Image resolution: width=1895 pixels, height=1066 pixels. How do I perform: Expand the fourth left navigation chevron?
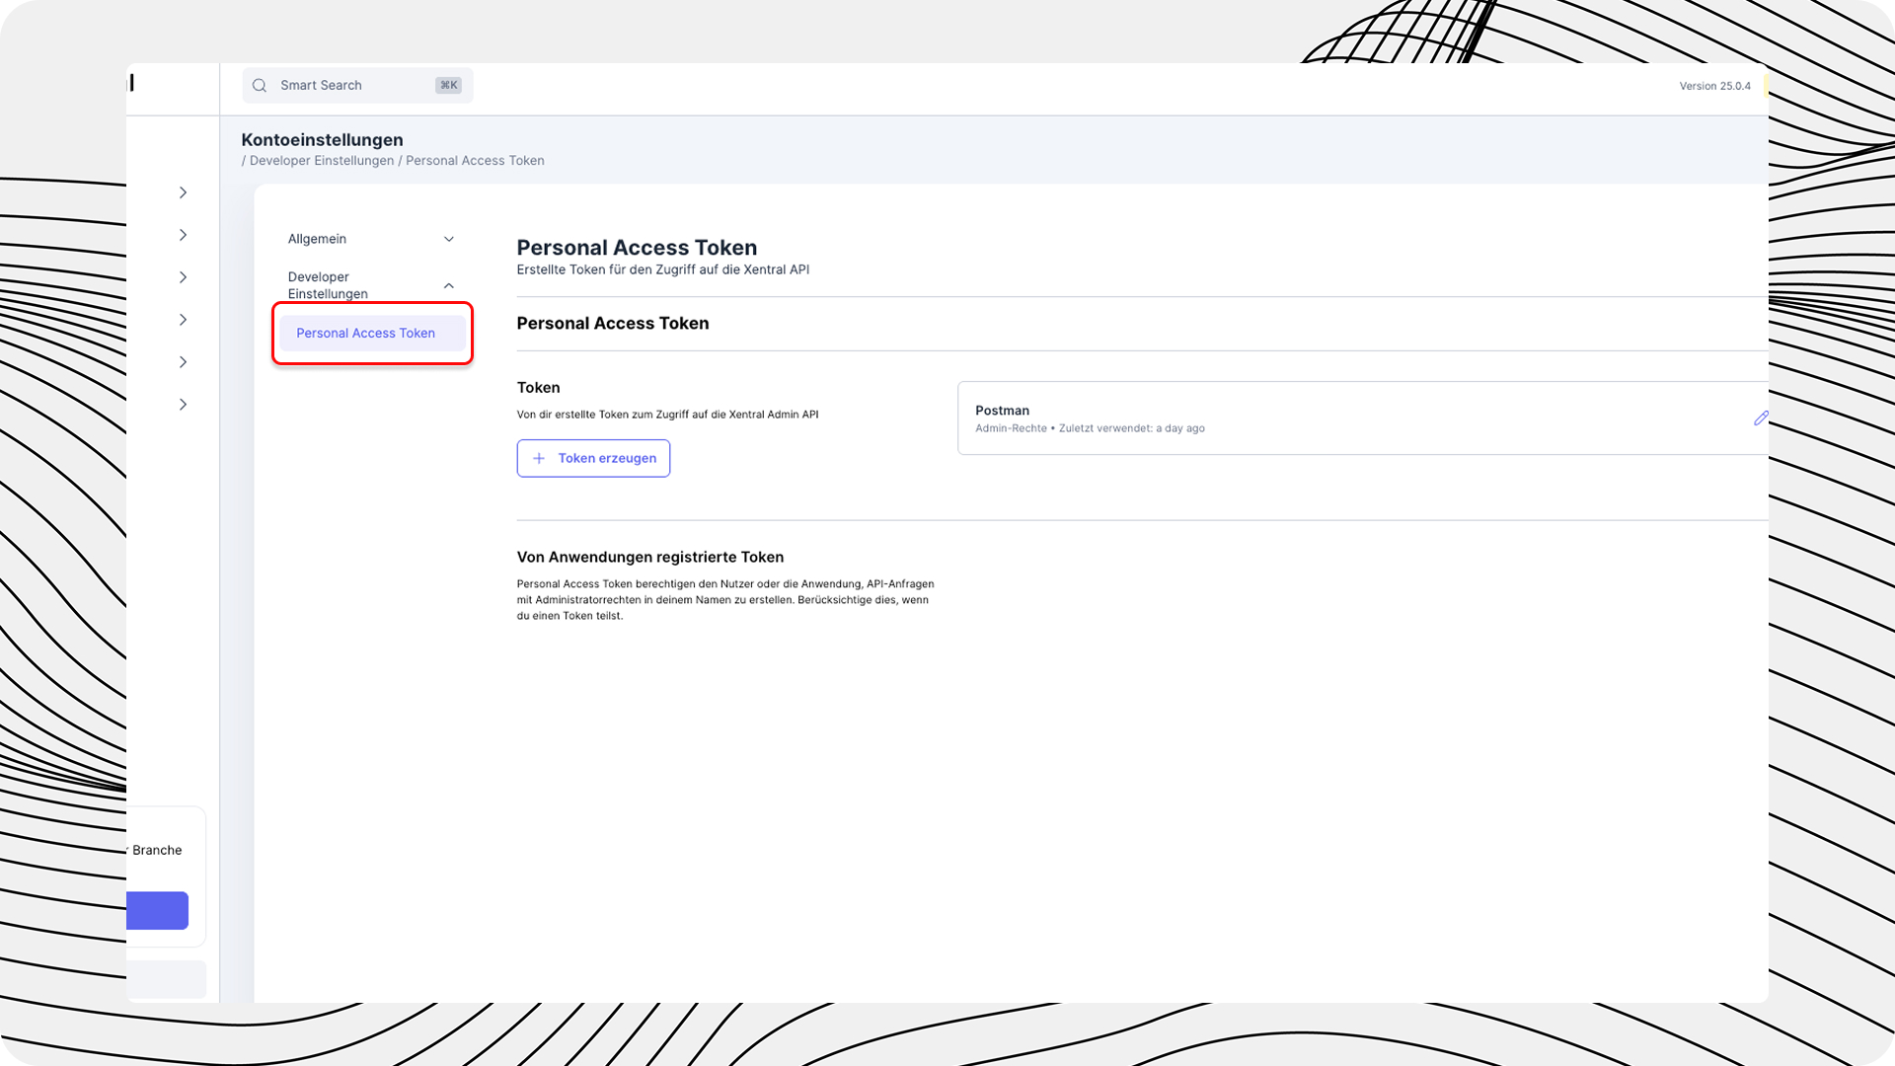[x=183, y=320]
